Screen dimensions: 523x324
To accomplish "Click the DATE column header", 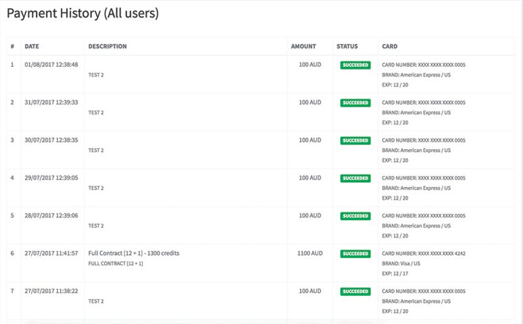I will pos(32,47).
